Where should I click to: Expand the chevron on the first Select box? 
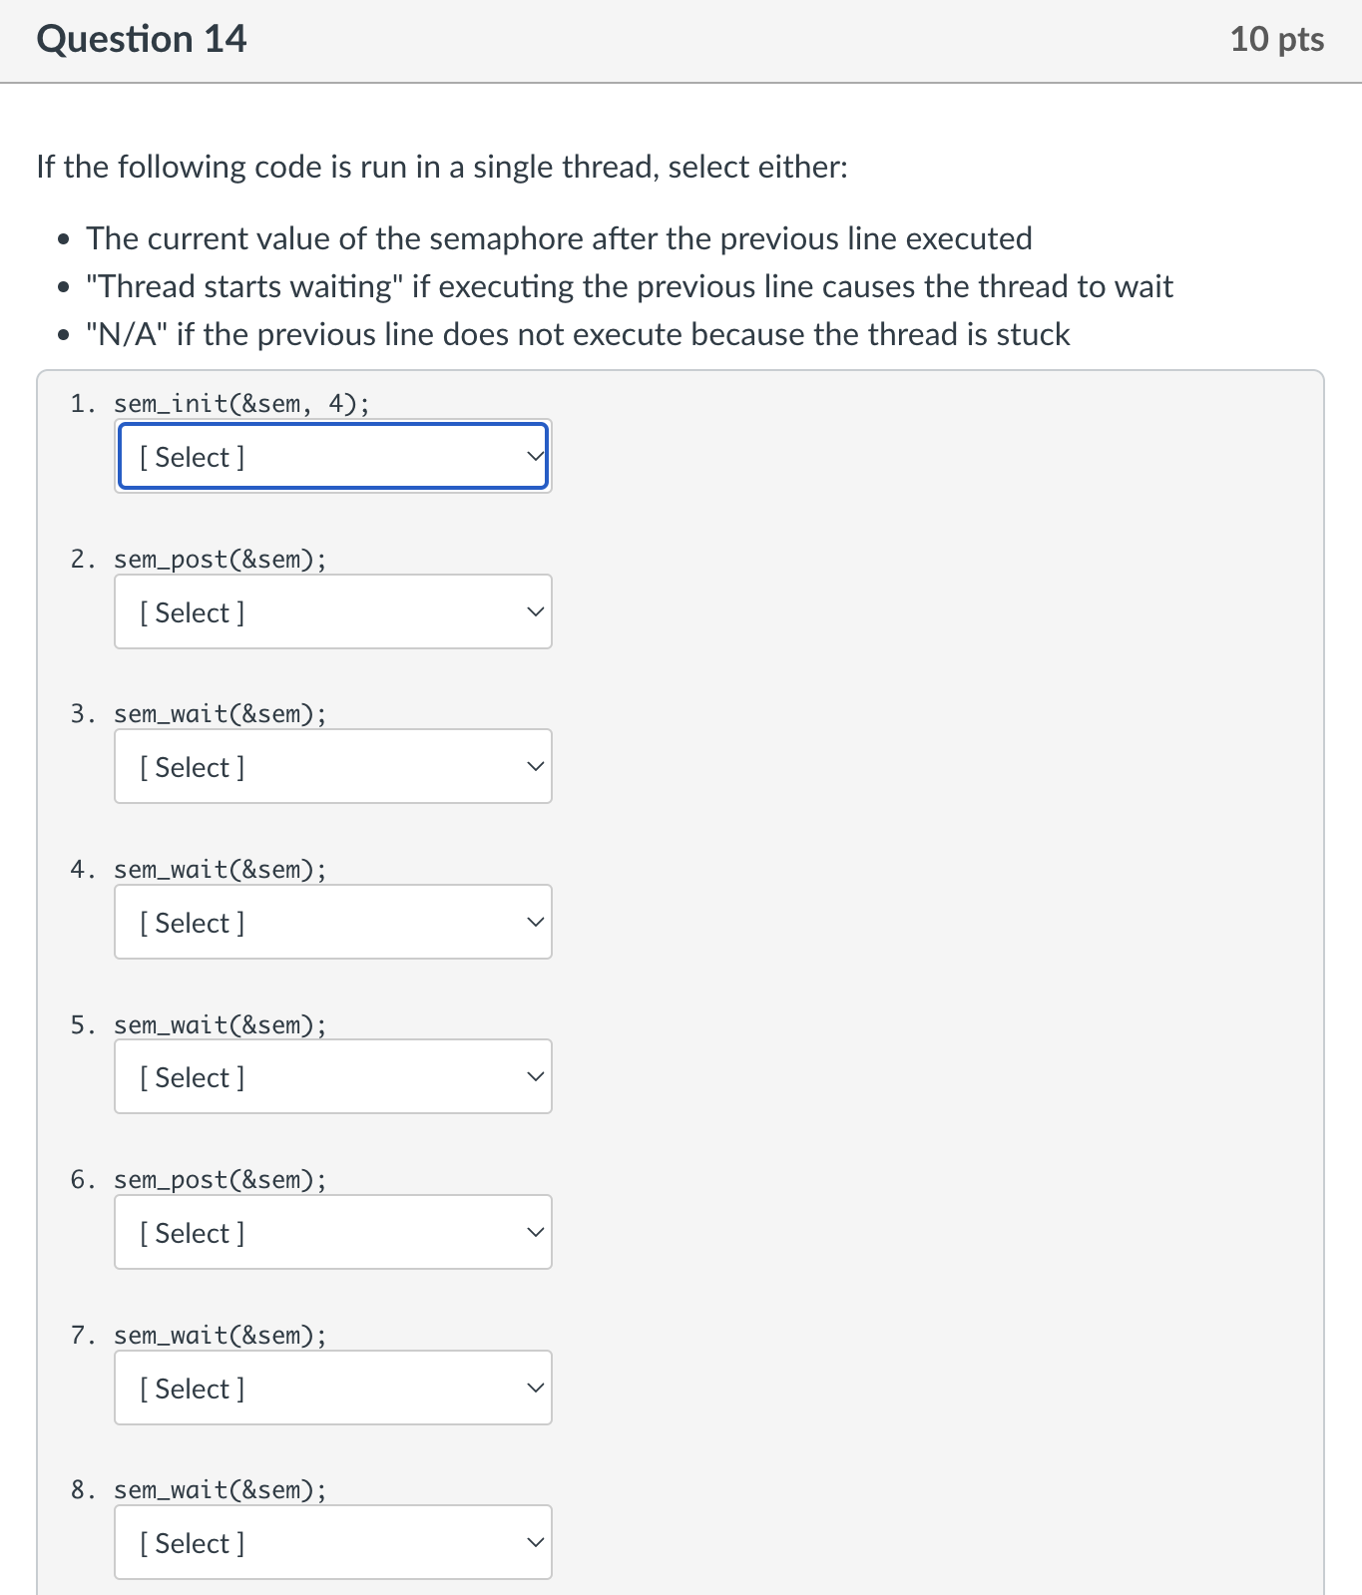[x=533, y=456]
